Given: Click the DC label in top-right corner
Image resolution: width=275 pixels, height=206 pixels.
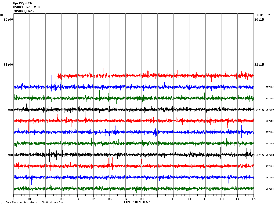Looking at the screenshot, I should [270, 14].
